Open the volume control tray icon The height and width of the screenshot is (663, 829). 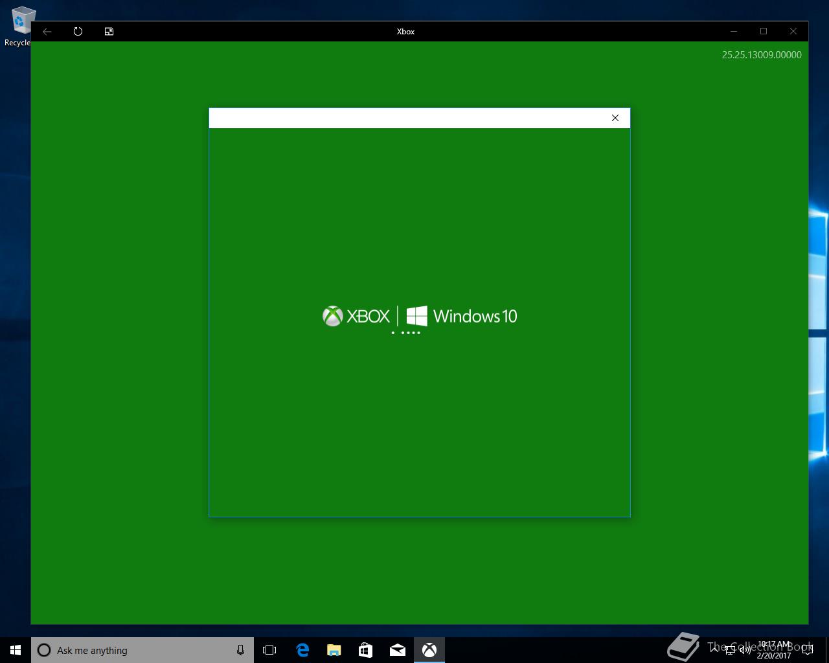click(x=745, y=650)
